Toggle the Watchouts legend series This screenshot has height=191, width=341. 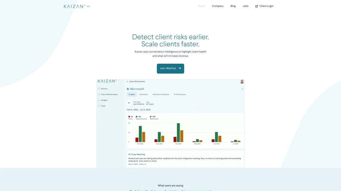tap(154, 117)
